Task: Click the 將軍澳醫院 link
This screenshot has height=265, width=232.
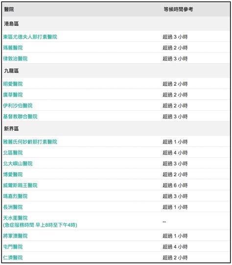Action: pyautogui.click(x=15, y=236)
